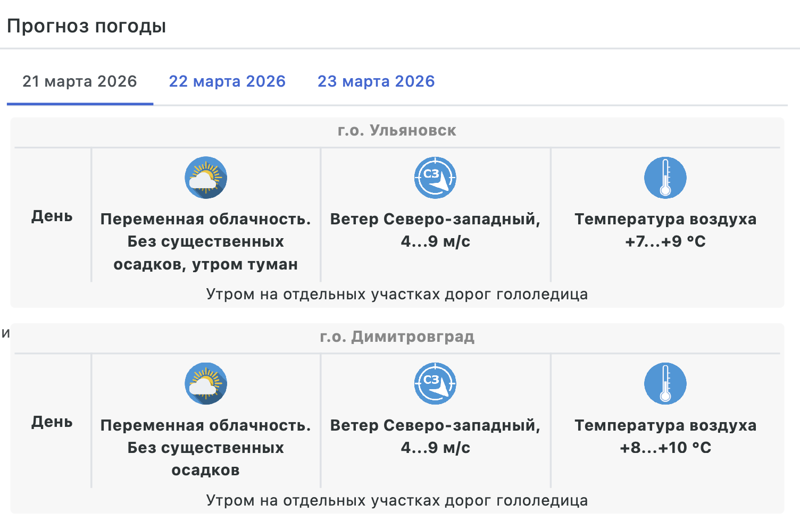Screen dimensions: 800x521
Task: Click the wind speed text under Димитровград
Action: pyautogui.click(x=435, y=448)
